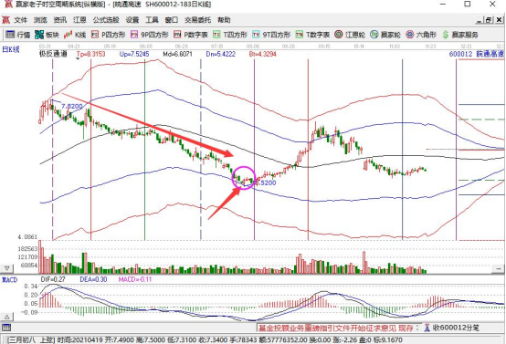Select the T四方形 tool
Viewport: 506px width, 344px height.
[230, 35]
